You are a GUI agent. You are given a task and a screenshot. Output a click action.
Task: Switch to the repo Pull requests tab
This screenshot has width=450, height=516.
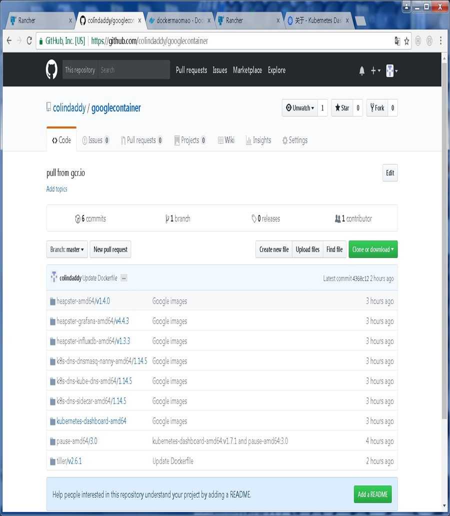tap(141, 140)
